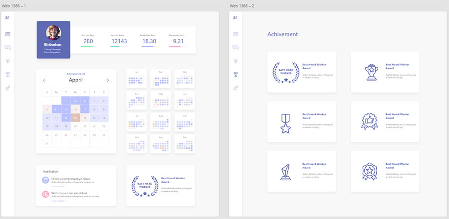Click the medal with star award icon
Viewport: 449px width, 219px height.
285,123
